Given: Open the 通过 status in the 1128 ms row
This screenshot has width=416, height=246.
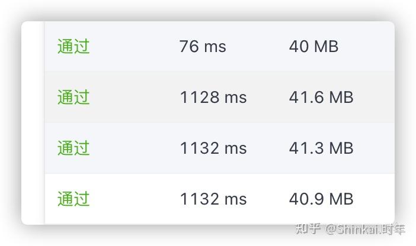Looking at the screenshot, I should [73, 97].
